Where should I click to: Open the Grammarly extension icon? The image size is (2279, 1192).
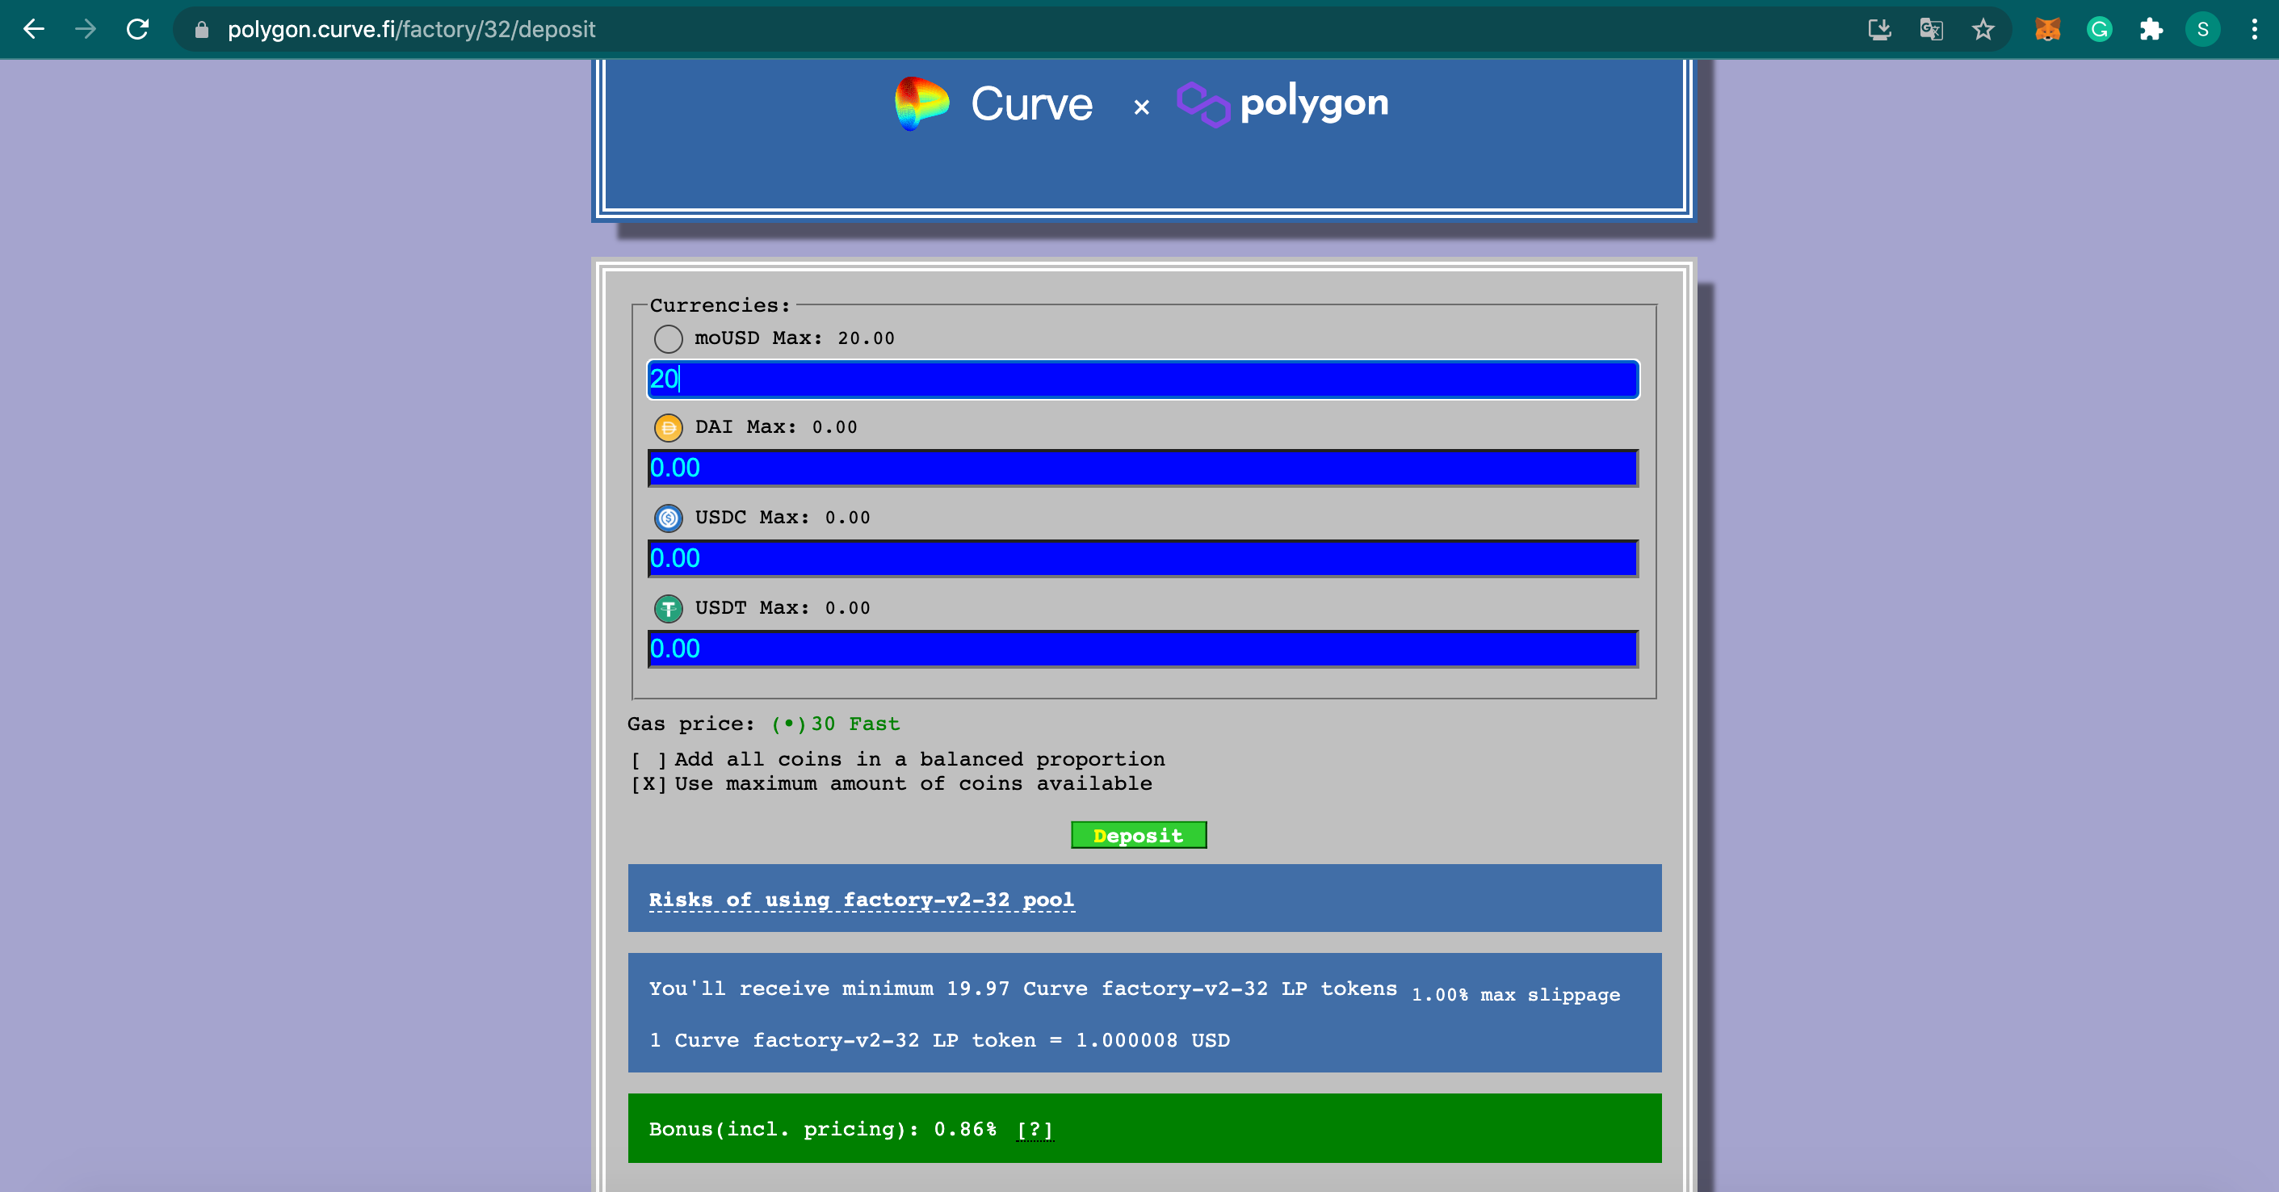coord(2100,29)
